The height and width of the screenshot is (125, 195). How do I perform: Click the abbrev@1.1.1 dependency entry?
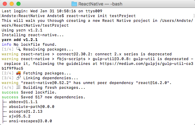tap(23, 102)
